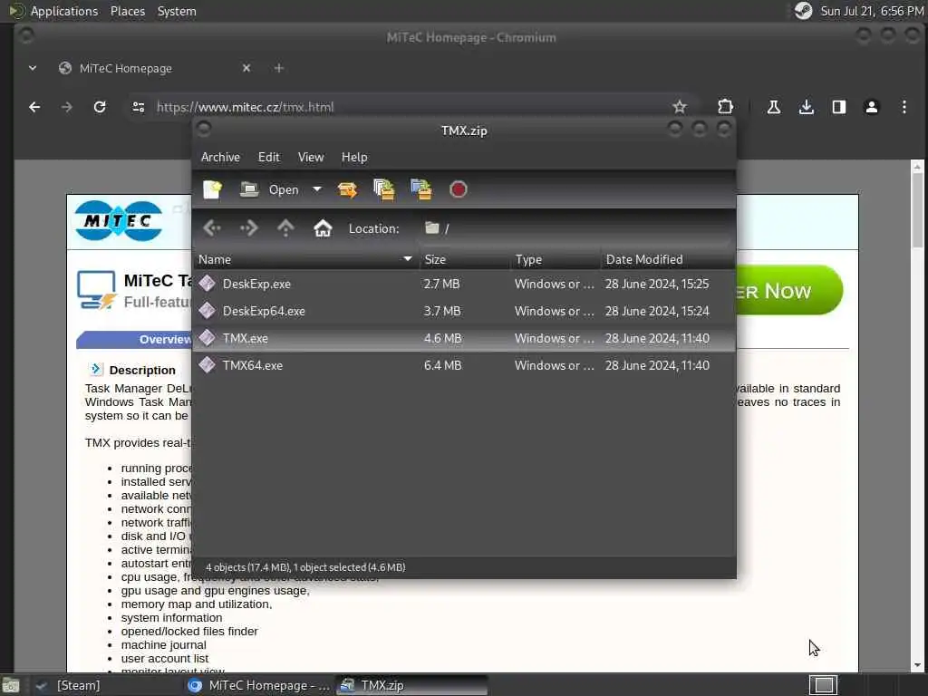The height and width of the screenshot is (696, 928).
Task: Sort by the Name column header
Action: click(305, 259)
